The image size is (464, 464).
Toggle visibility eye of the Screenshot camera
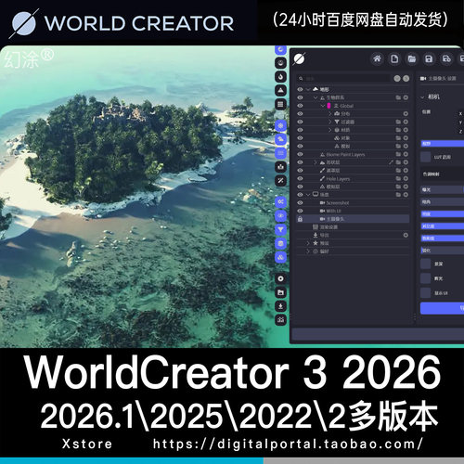300,202
